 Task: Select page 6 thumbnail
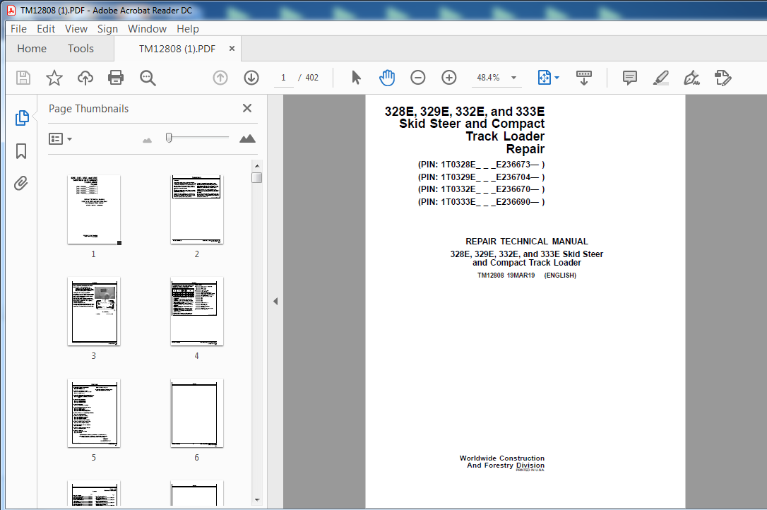point(197,413)
